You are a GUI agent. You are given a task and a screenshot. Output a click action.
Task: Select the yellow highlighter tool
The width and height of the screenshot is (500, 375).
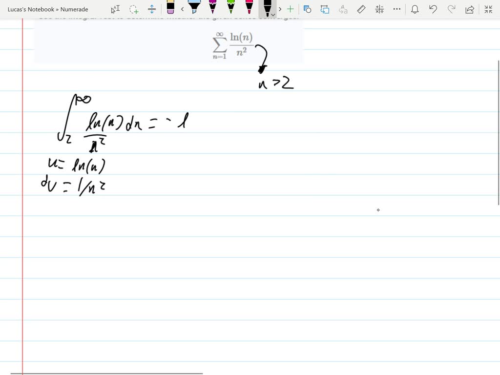coord(194,9)
